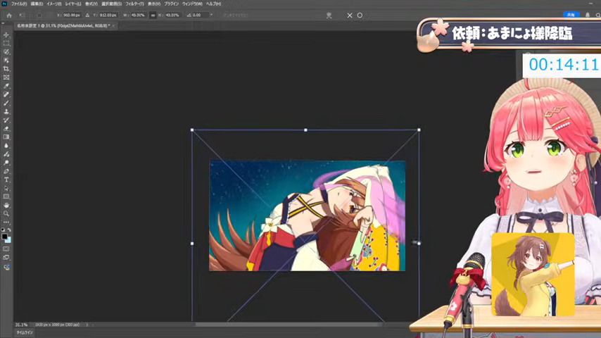Open the Edit Toolbar ellipsis menu

point(6,222)
